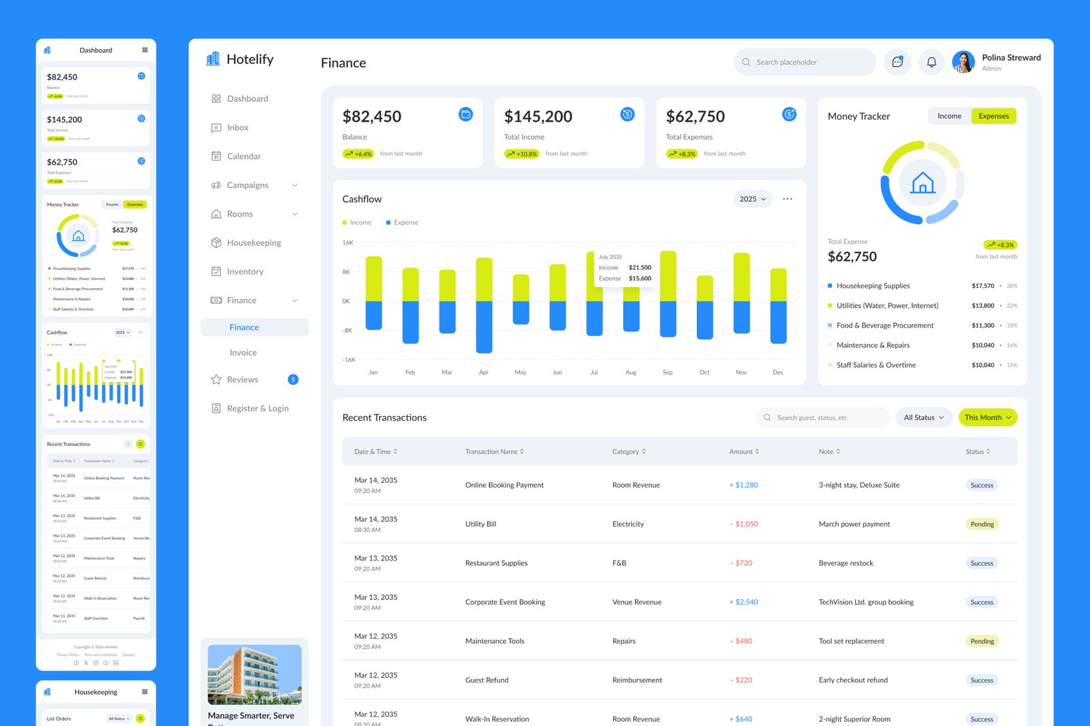This screenshot has height=726, width=1090.
Task: Click the Balance card wallet icon
Action: click(466, 114)
